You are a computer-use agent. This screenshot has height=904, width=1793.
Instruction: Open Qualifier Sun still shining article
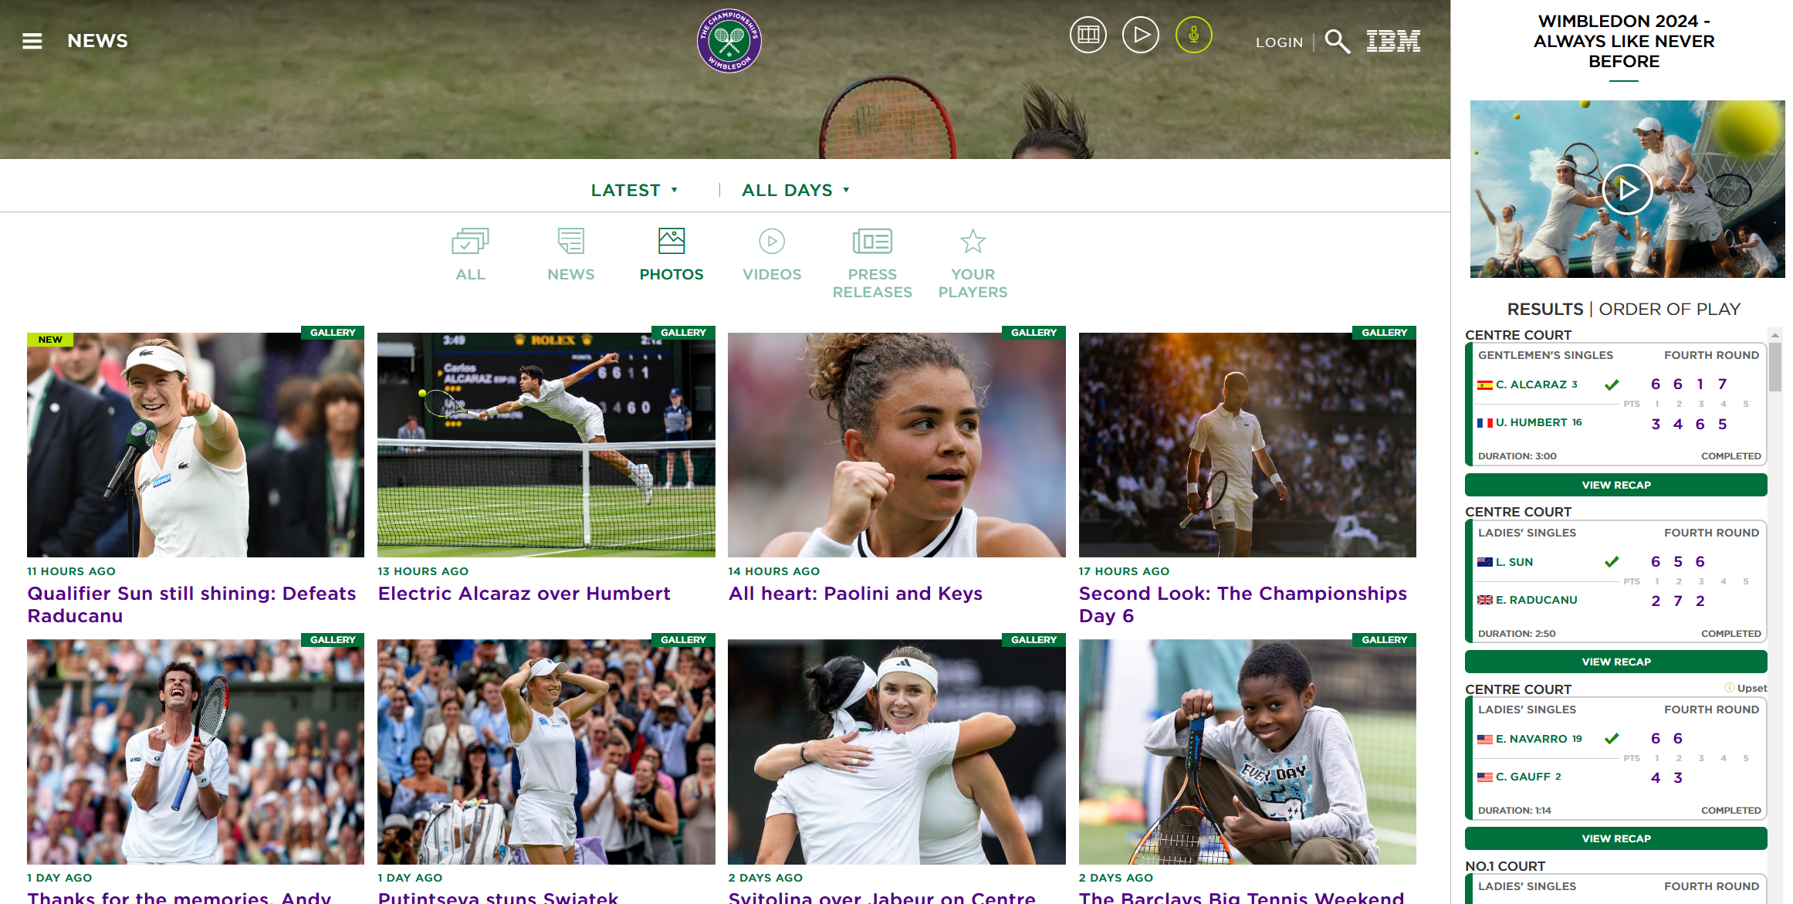[x=191, y=604]
